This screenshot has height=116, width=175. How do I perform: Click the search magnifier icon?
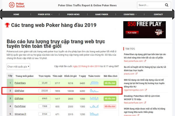tap(167, 5)
